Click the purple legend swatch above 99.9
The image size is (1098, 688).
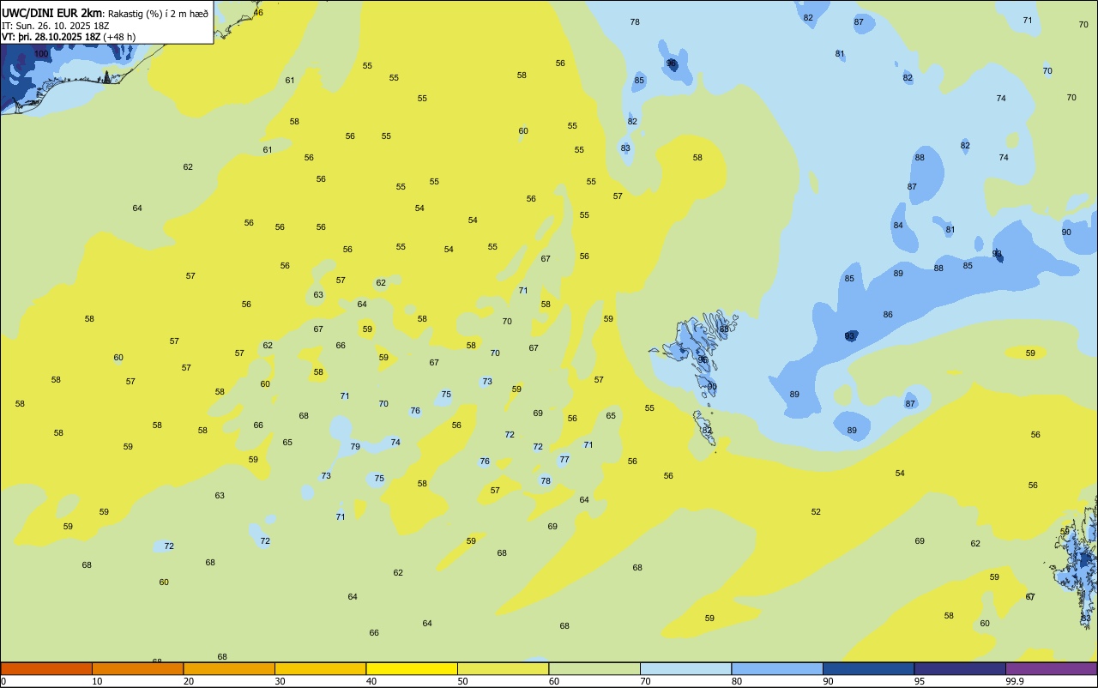1051,668
